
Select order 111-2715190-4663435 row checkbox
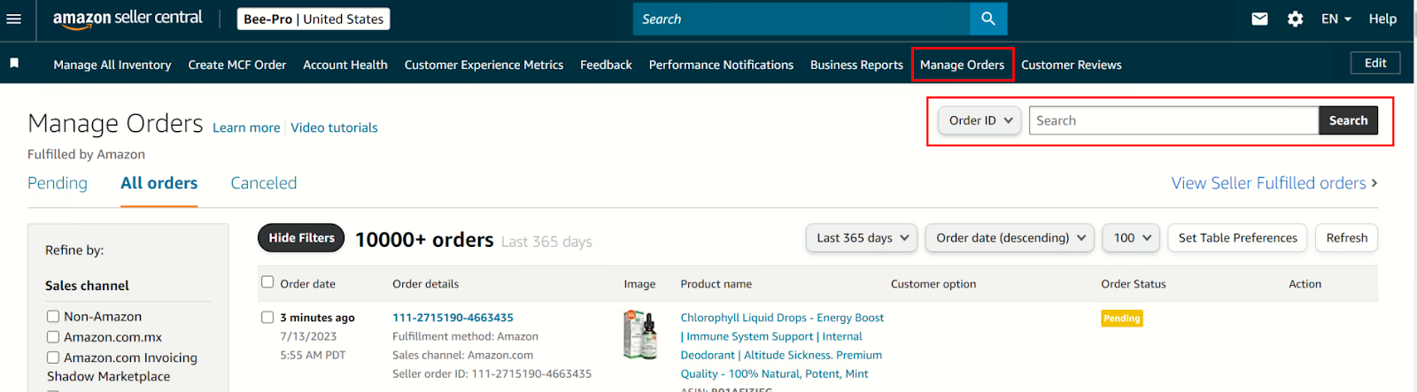pos(267,317)
